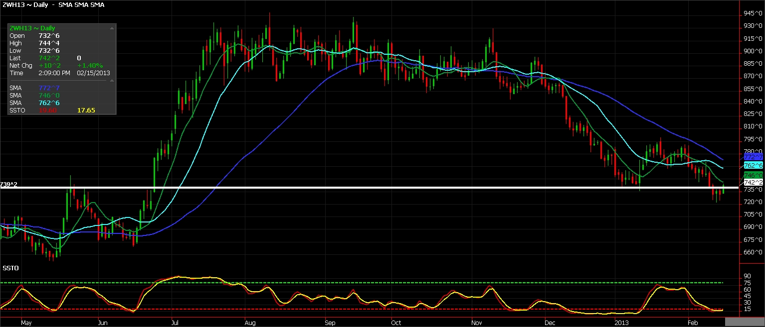Viewport: 765px width, 327px height.
Task: Select the Low row value in the data box
Action: pos(49,51)
